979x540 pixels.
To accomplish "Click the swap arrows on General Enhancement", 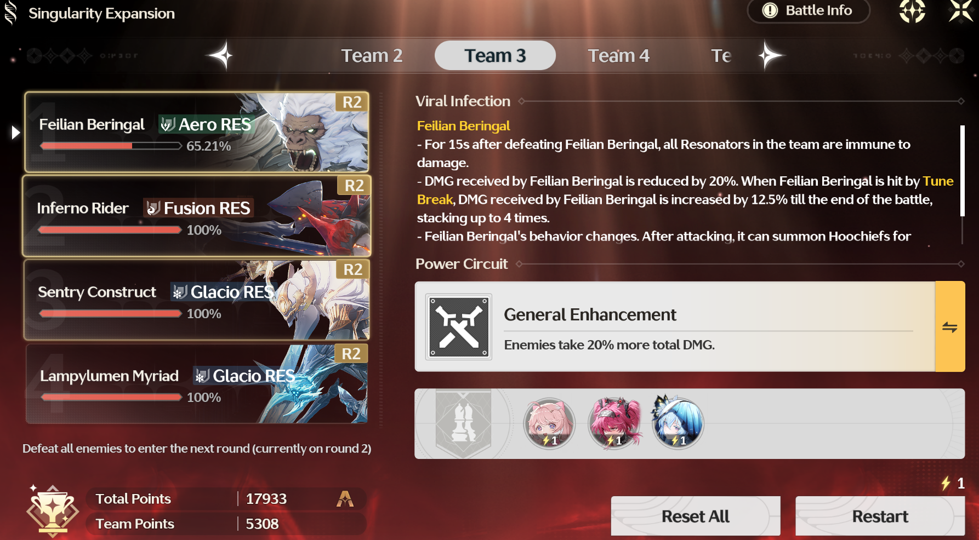I will 950,327.
